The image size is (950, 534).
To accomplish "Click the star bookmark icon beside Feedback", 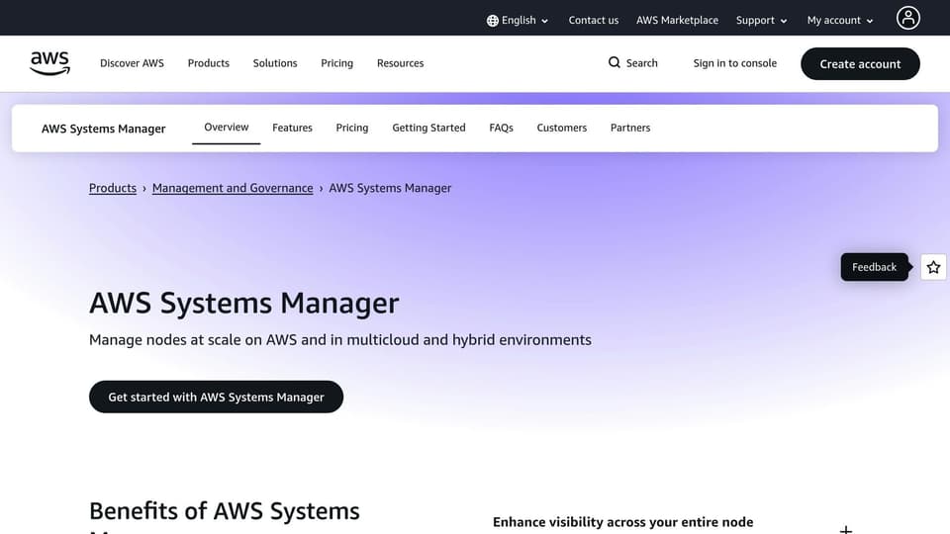I will [933, 267].
